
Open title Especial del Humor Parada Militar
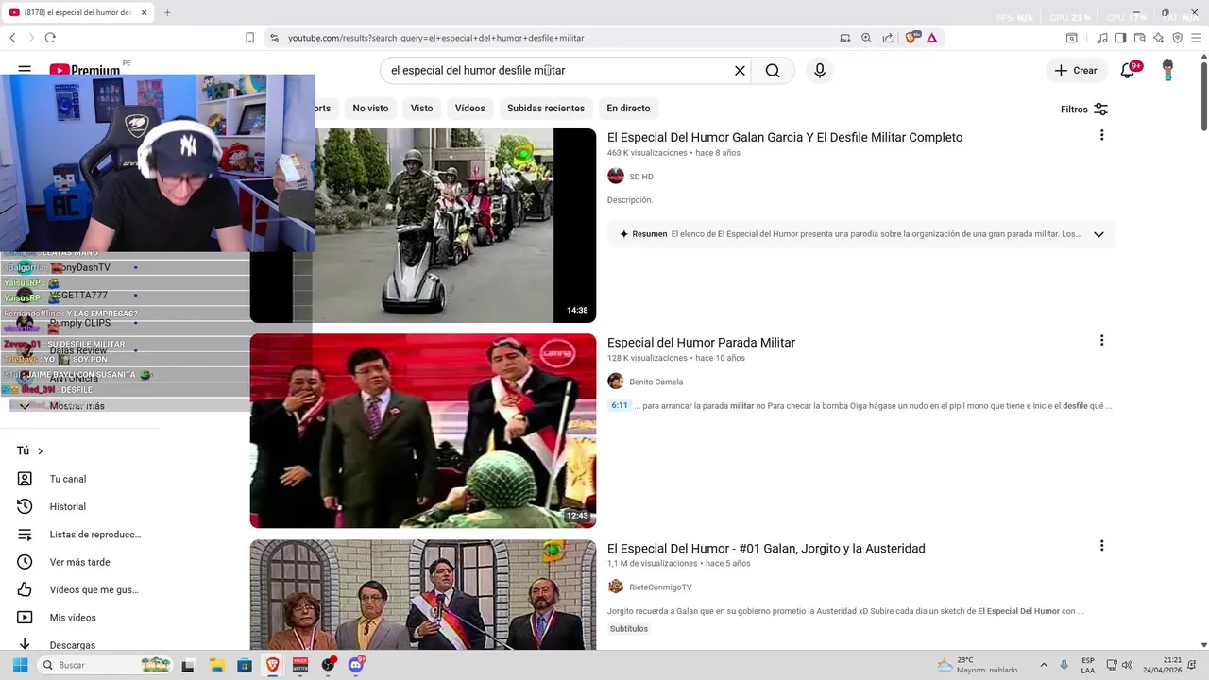click(701, 343)
